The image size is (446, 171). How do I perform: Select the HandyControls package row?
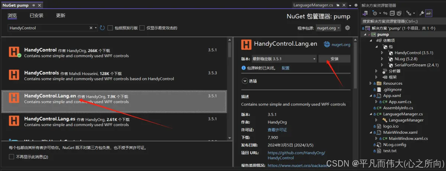pos(114,75)
